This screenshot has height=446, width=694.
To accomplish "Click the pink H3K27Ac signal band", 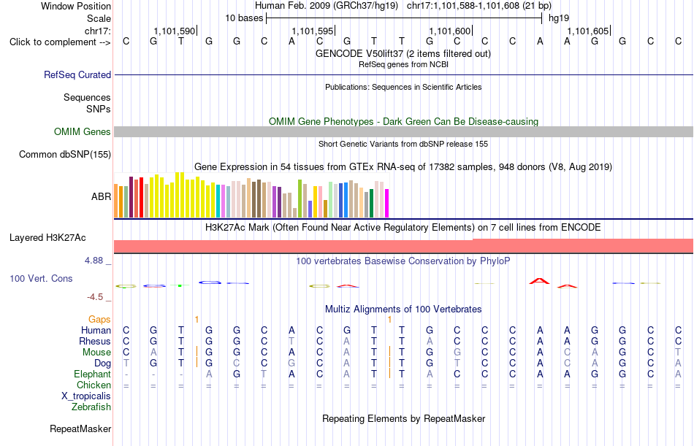I will pos(404,246).
